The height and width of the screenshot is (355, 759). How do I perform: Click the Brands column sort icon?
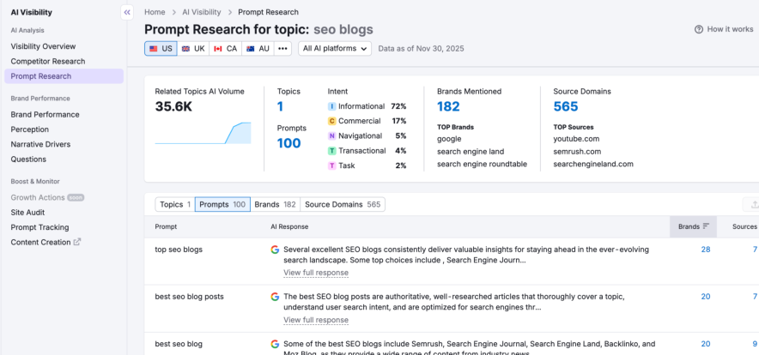pos(706,226)
